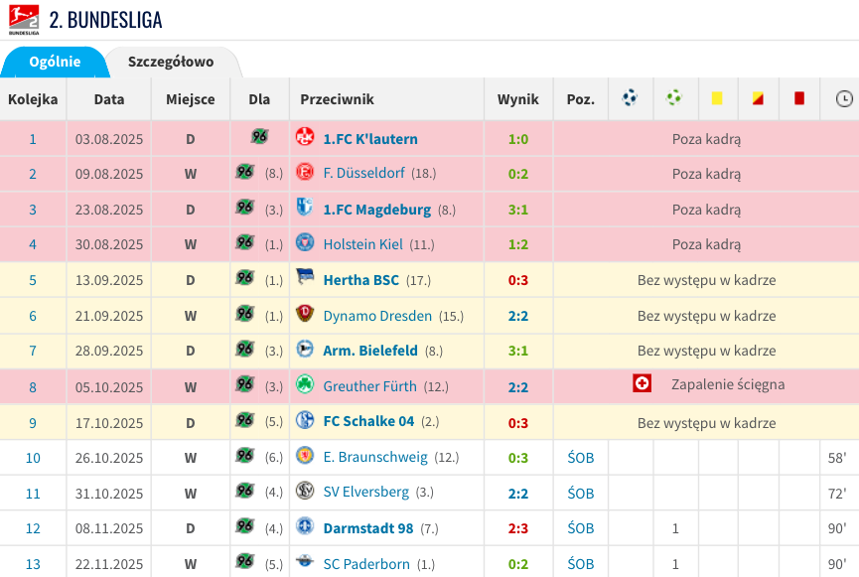The width and height of the screenshot is (859, 577).
Task: Open matchday 13 link
Action: click(33, 564)
